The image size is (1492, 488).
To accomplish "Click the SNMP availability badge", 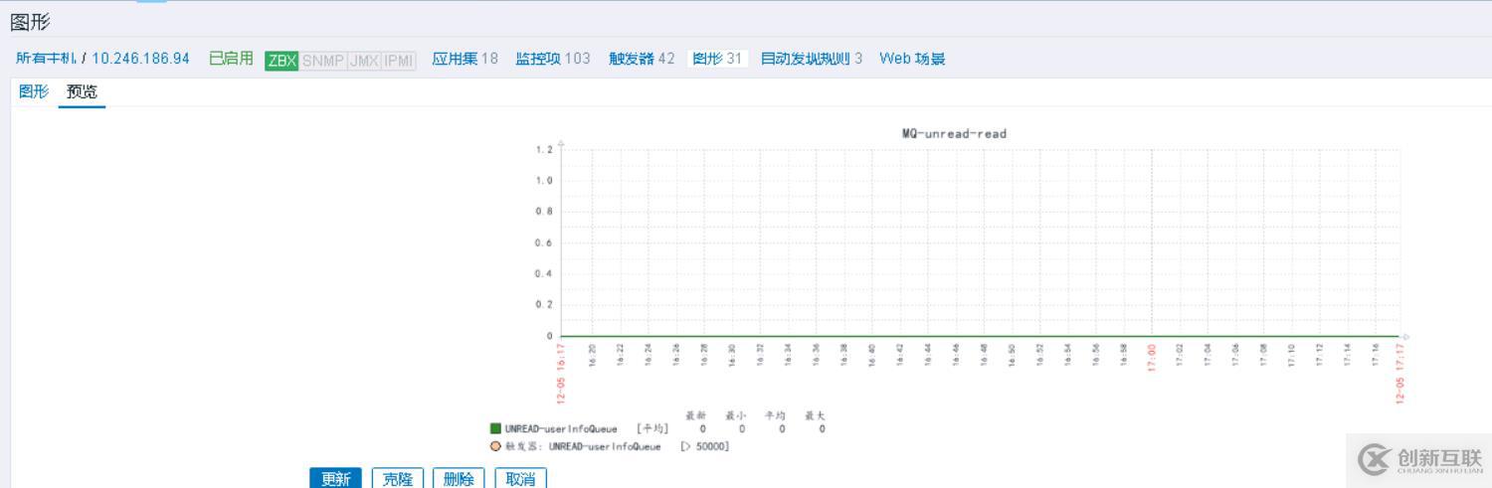I will 322,61.
